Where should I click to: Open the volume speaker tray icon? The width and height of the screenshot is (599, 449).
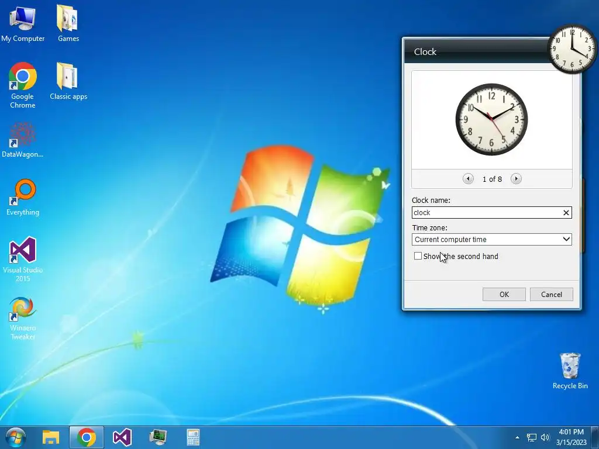coord(545,437)
